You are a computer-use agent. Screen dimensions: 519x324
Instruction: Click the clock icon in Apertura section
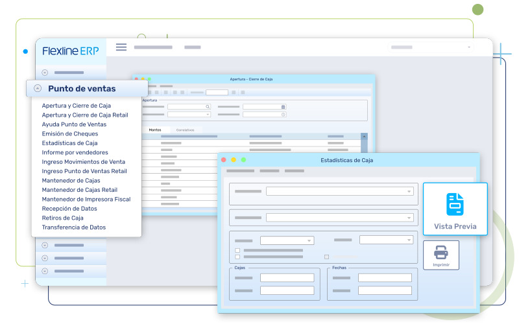click(x=283, y=115)
